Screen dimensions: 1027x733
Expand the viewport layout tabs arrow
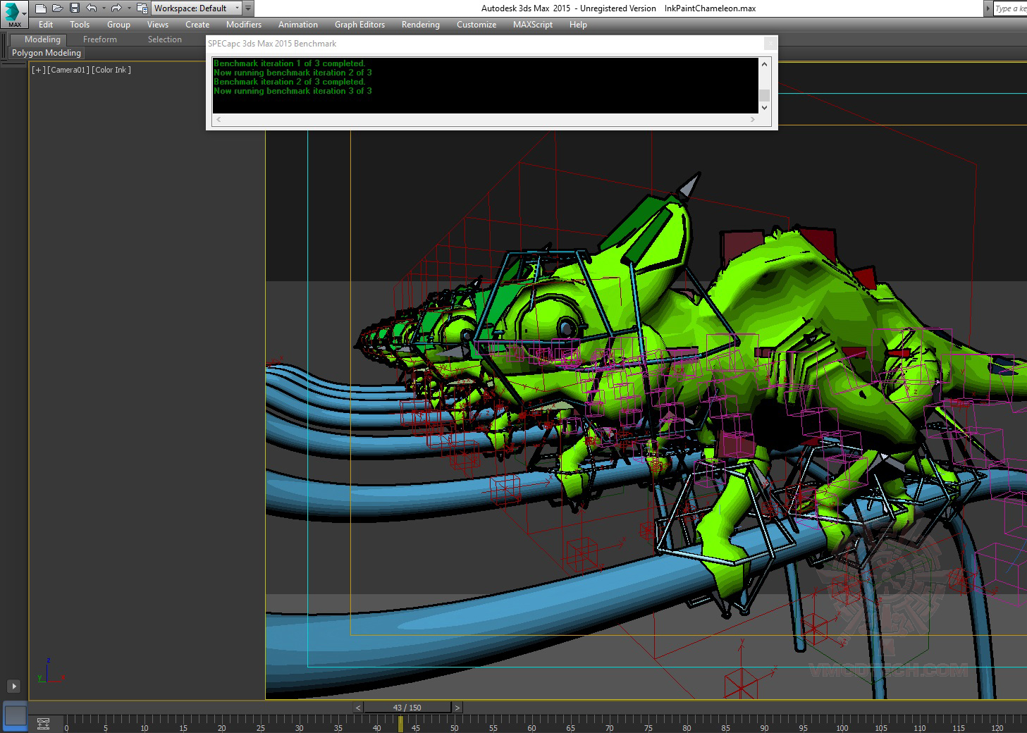point(13,686)
